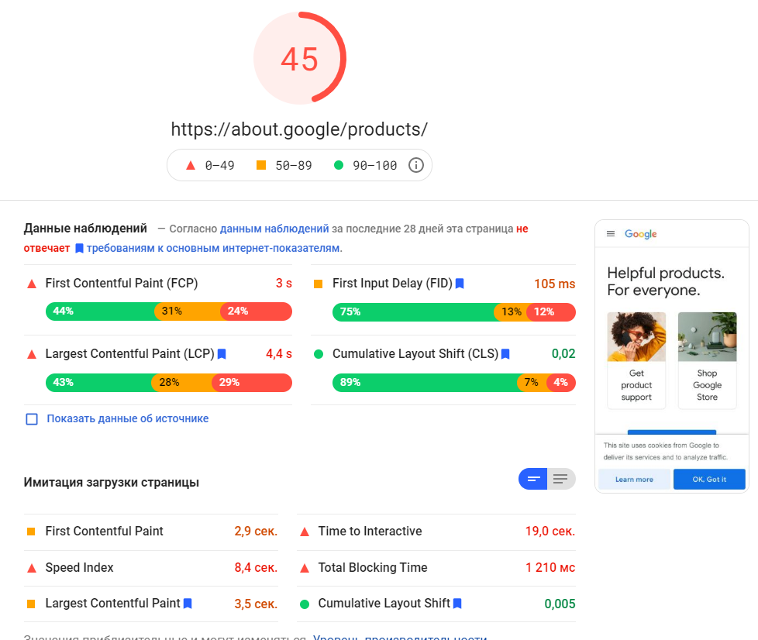Click the orange 13% segment of the FID bar
This screenshot has width=758, height=640.
pos(511,311)
